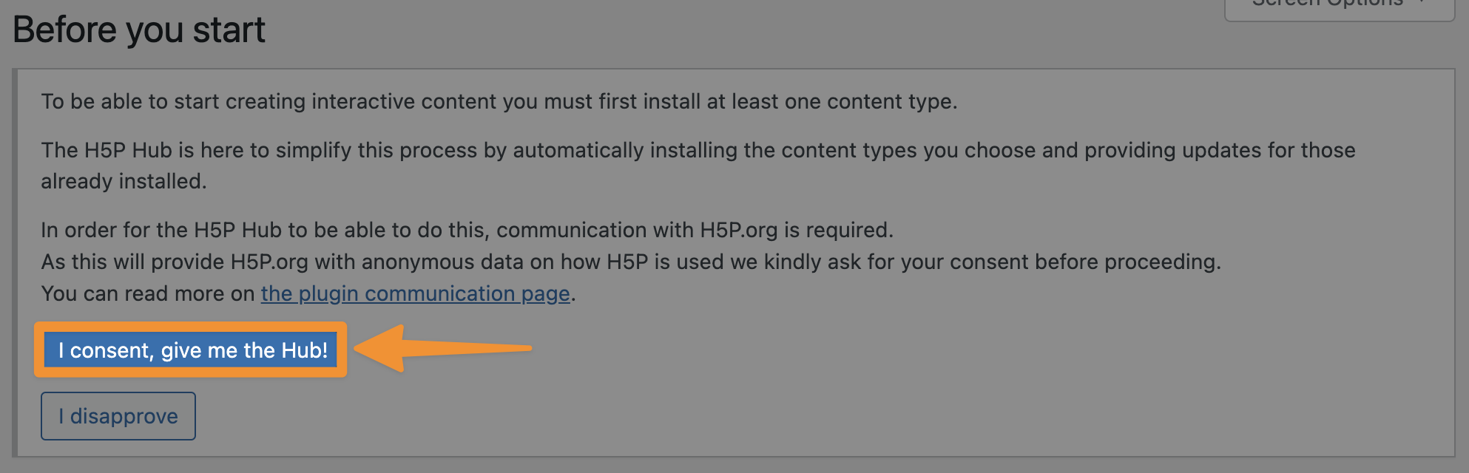The image size is (1469, 473).
Task: Click the 'You can read more on' text
Action: 148,293
